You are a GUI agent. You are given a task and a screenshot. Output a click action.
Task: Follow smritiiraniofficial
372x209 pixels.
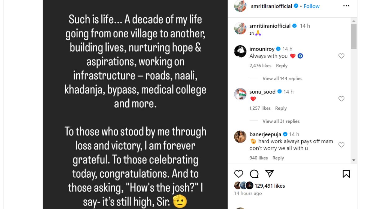(312, 6)
